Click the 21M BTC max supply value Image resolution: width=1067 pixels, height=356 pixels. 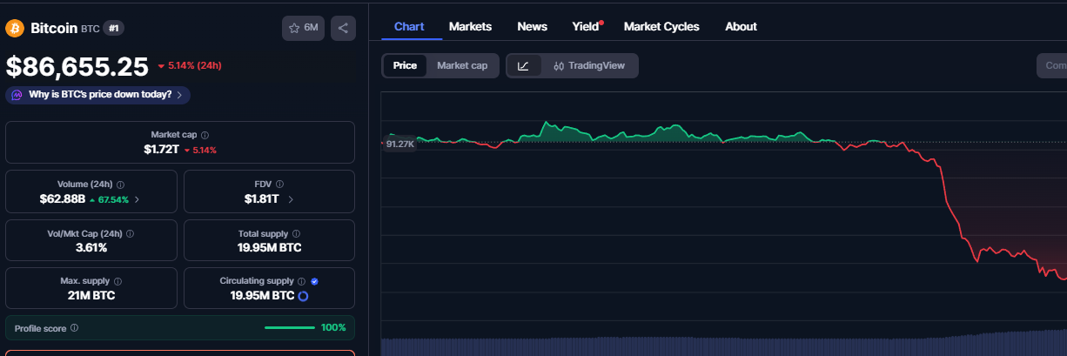click(91, 295)
